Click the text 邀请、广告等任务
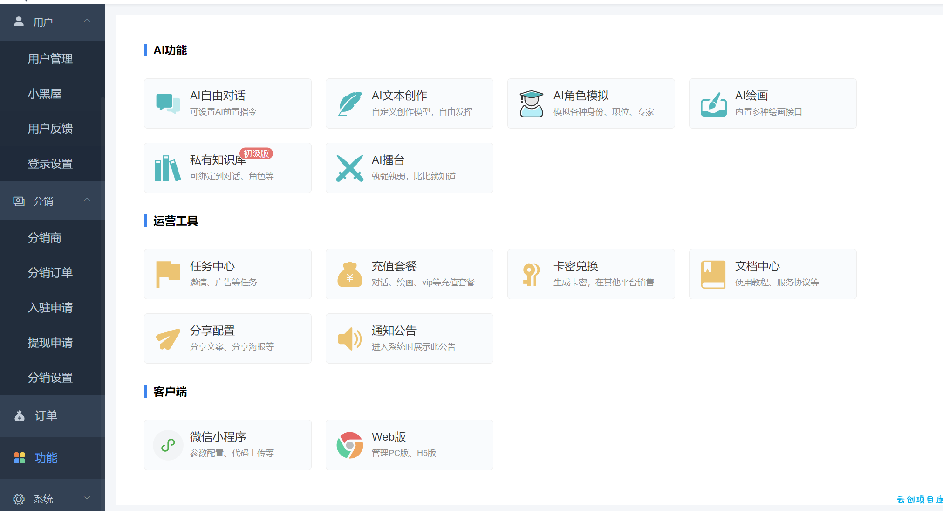Viewport: 943px width, 511px height. click(224, 283)
